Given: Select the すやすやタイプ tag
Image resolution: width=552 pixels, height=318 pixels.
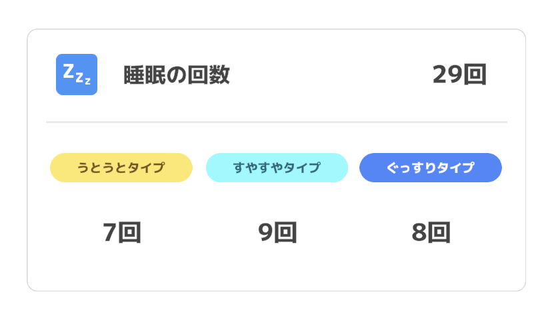Looking at the screenshot, I should coord(277,168).
